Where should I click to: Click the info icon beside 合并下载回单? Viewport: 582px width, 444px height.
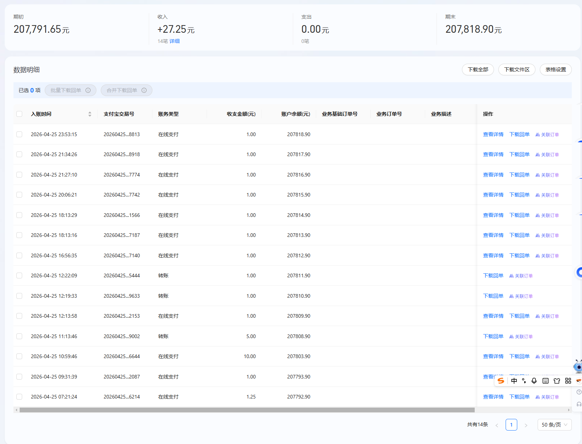144,90
